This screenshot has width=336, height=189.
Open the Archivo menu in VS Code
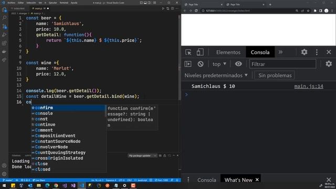pos(12,3)
